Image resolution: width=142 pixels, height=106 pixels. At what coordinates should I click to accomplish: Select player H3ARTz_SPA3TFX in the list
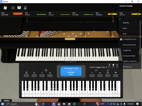pos(129,61)
